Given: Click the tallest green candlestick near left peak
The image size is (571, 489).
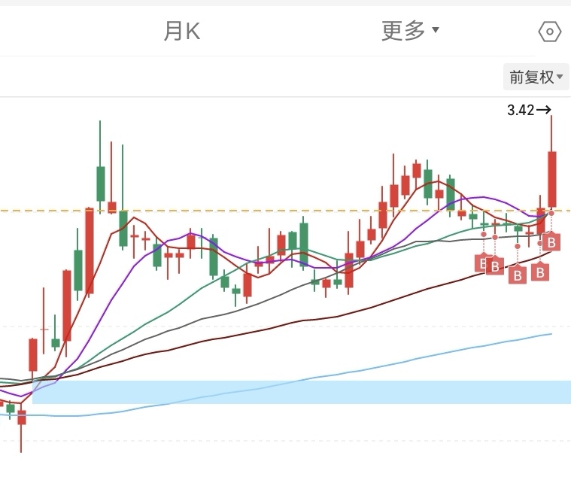Looking at the screenshot, I should 101,184.
